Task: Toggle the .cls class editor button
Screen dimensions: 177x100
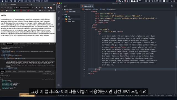Action: click(48, 74)
